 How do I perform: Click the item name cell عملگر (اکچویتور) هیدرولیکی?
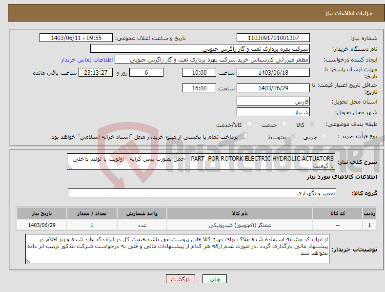point(240,225)
